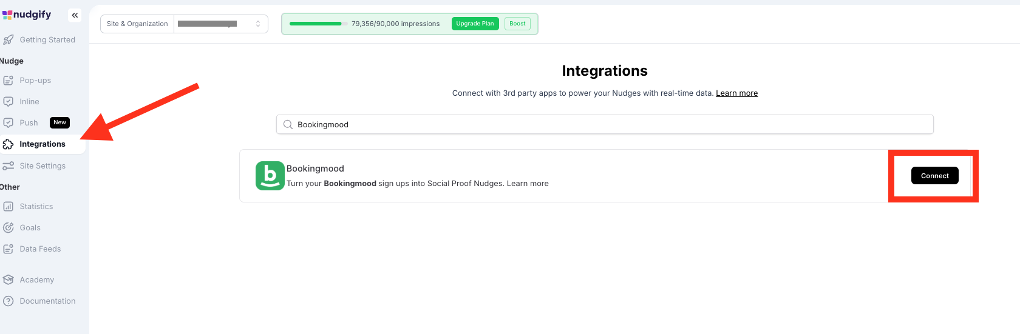Click the Integrations puzzle icon

8,144
